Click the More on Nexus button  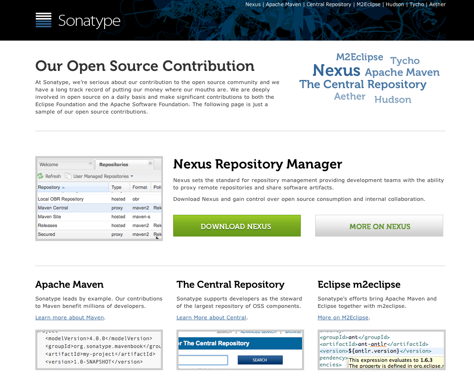[x=379, y=225]
